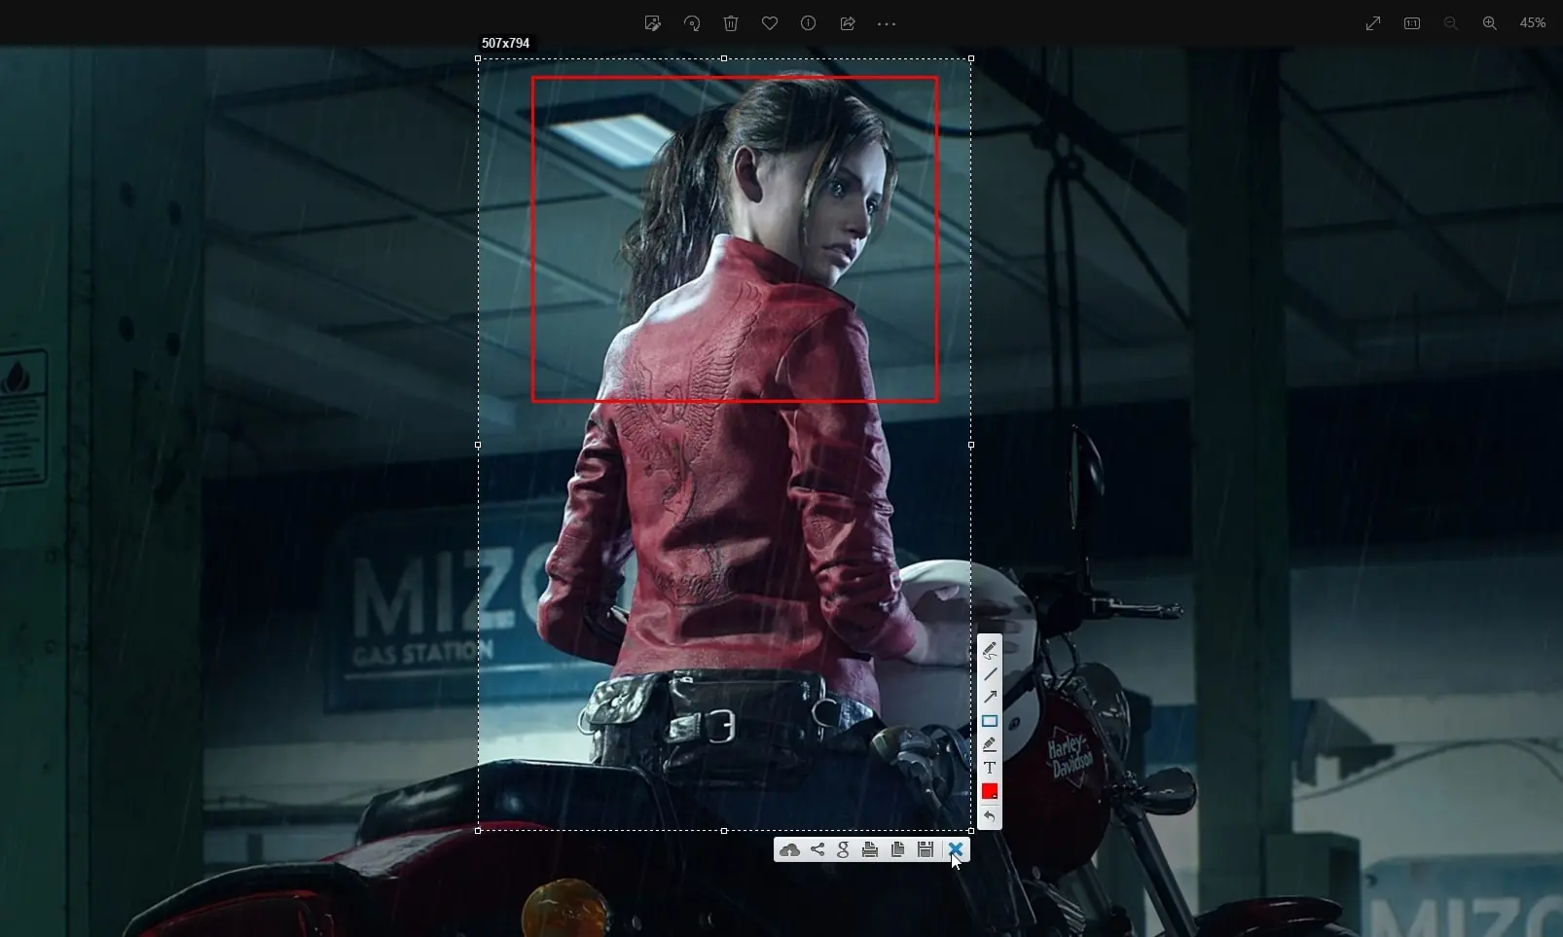
Task: Select the Lightshot rectangle tool
Action: tap(990, 721)
